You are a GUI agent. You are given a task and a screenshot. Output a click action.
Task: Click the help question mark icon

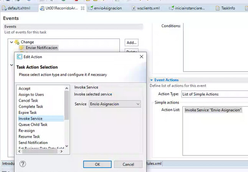pyautogui.click(x=23, y=164)
